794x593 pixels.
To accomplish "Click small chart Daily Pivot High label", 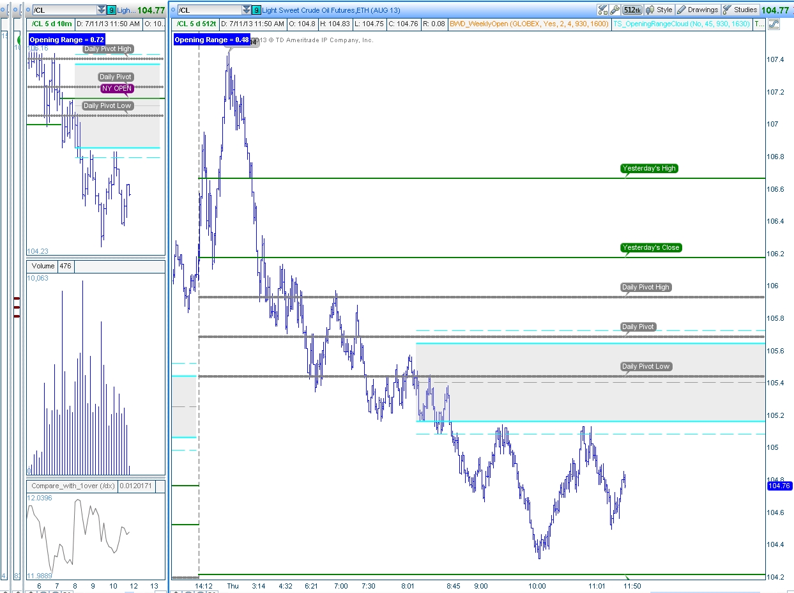I will (107, 49).
